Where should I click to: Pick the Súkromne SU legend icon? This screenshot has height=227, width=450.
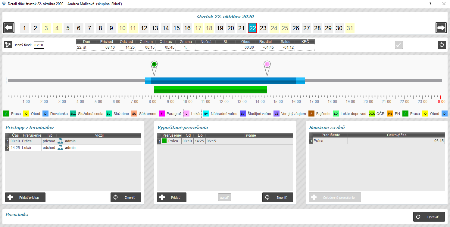134,114
